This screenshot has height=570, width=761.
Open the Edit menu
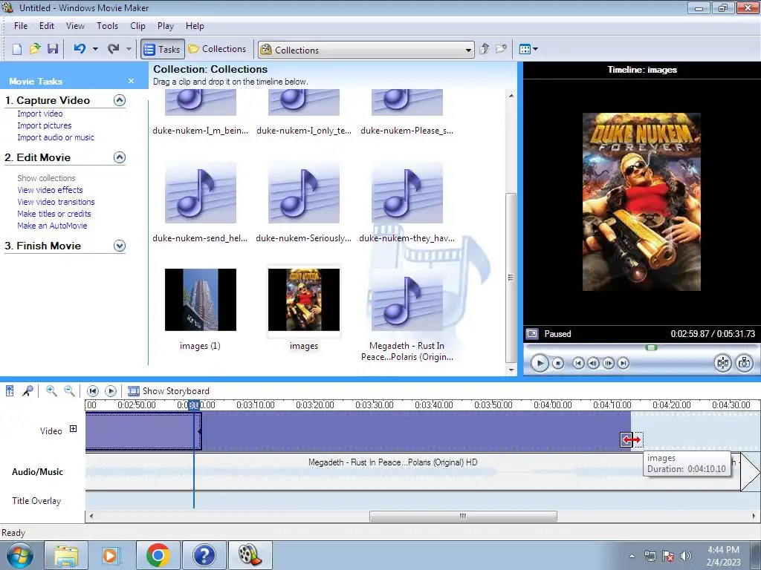click(x=47, y=26)
